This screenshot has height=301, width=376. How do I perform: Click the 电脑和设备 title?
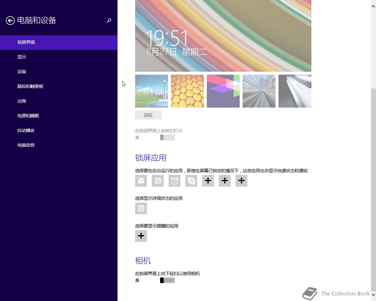[x=36, y=20]
